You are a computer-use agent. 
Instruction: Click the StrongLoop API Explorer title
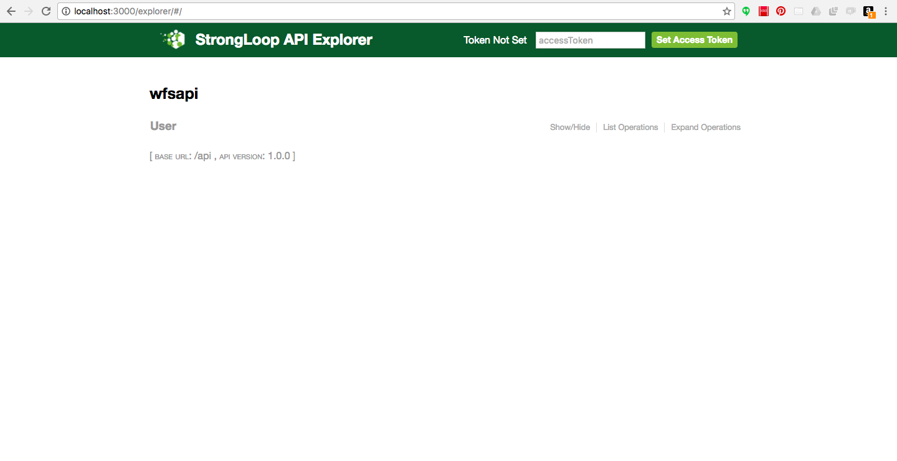coord(284,40)
